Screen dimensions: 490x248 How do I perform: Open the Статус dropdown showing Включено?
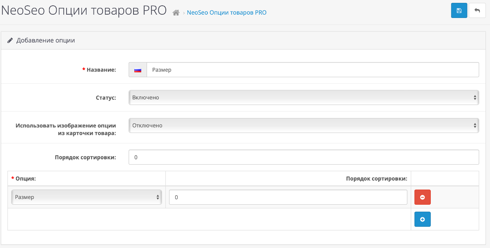[304, 98]
